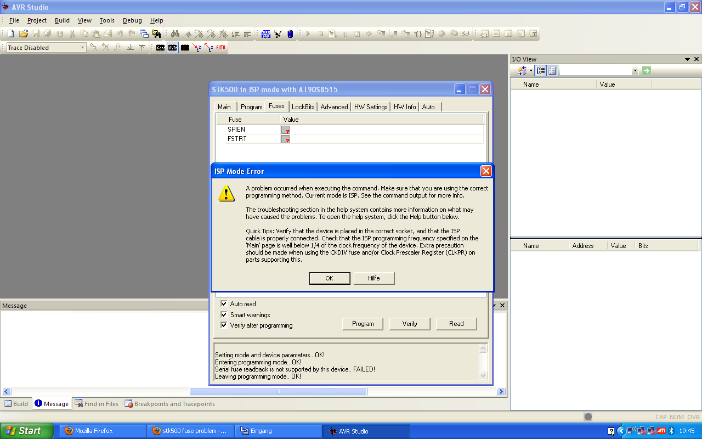The width and height of the screenshot is (702, 439).
Task: Switch to the LockBits tab
Action: (303, 107)
